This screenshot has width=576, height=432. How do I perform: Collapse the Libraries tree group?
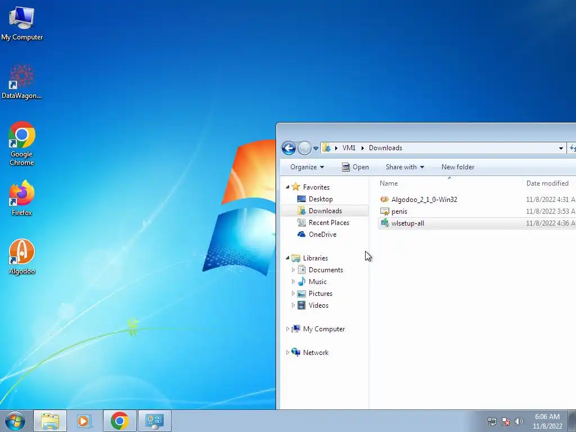(x=287, y=258)
